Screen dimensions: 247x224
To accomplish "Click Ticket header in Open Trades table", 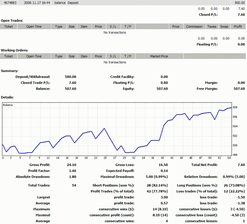I will click(x=9, y=26).
